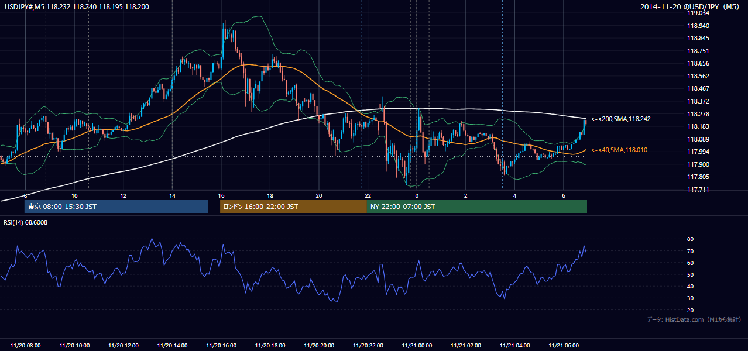Screen dimensions: 748x351
Task: Click the bottom time label 11/20 12:00
Action: click(123, 346)
